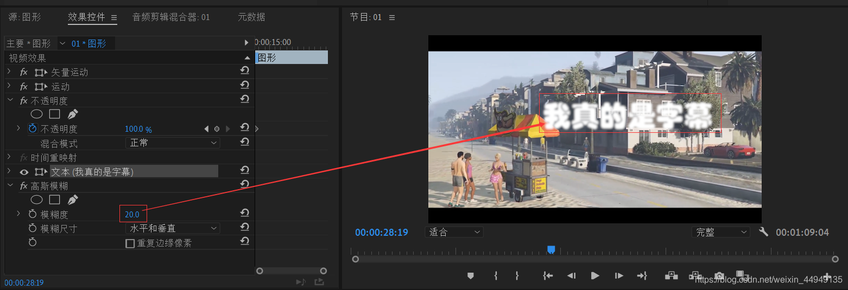The width and height of the screenshot is (848, 290).
Task: Open playback resolution dropdown 完整
Action: (x=721, y=232)
